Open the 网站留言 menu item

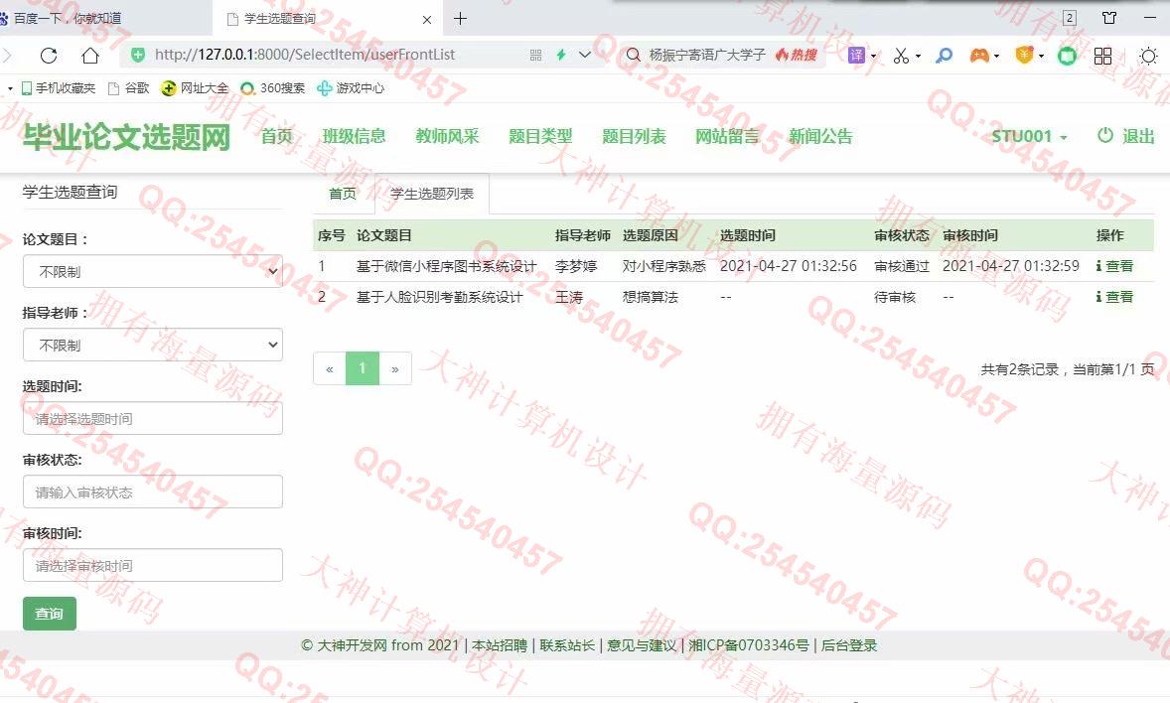click(727, 137)
